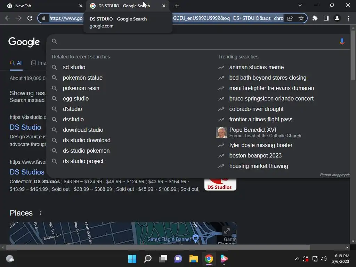This screenshot has width=356, height=267.
Task: Click the Google logo
Action: pyautogui.click(x=24, y=42)
